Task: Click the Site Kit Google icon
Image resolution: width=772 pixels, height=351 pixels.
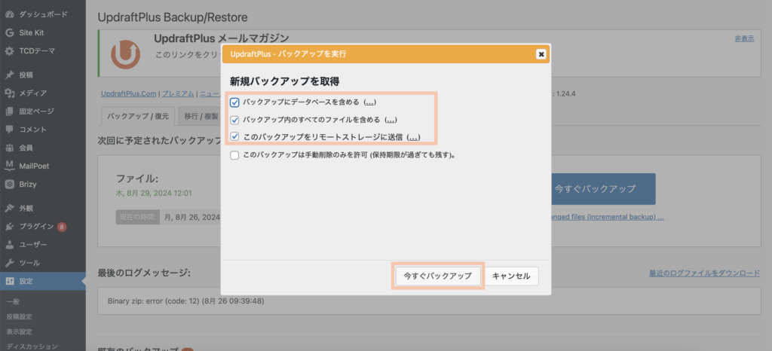Action: point(9,32)
